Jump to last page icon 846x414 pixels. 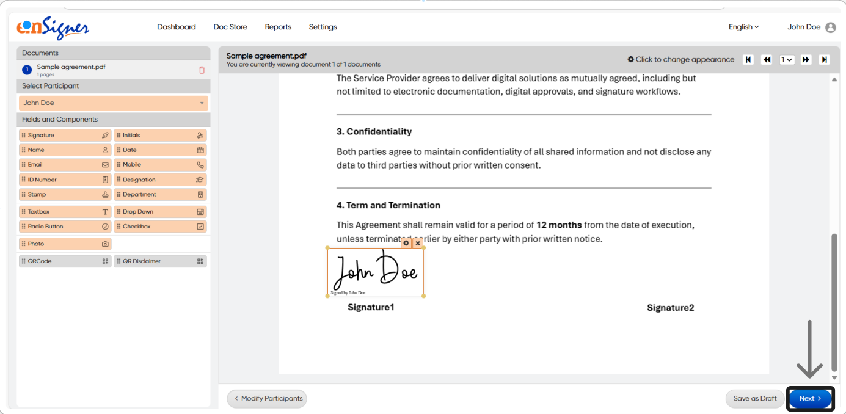pos(824,60)
